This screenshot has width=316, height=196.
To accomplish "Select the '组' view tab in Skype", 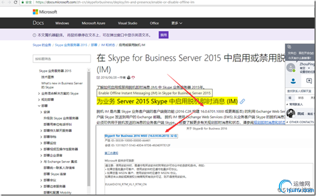I will tap(290, 98).
